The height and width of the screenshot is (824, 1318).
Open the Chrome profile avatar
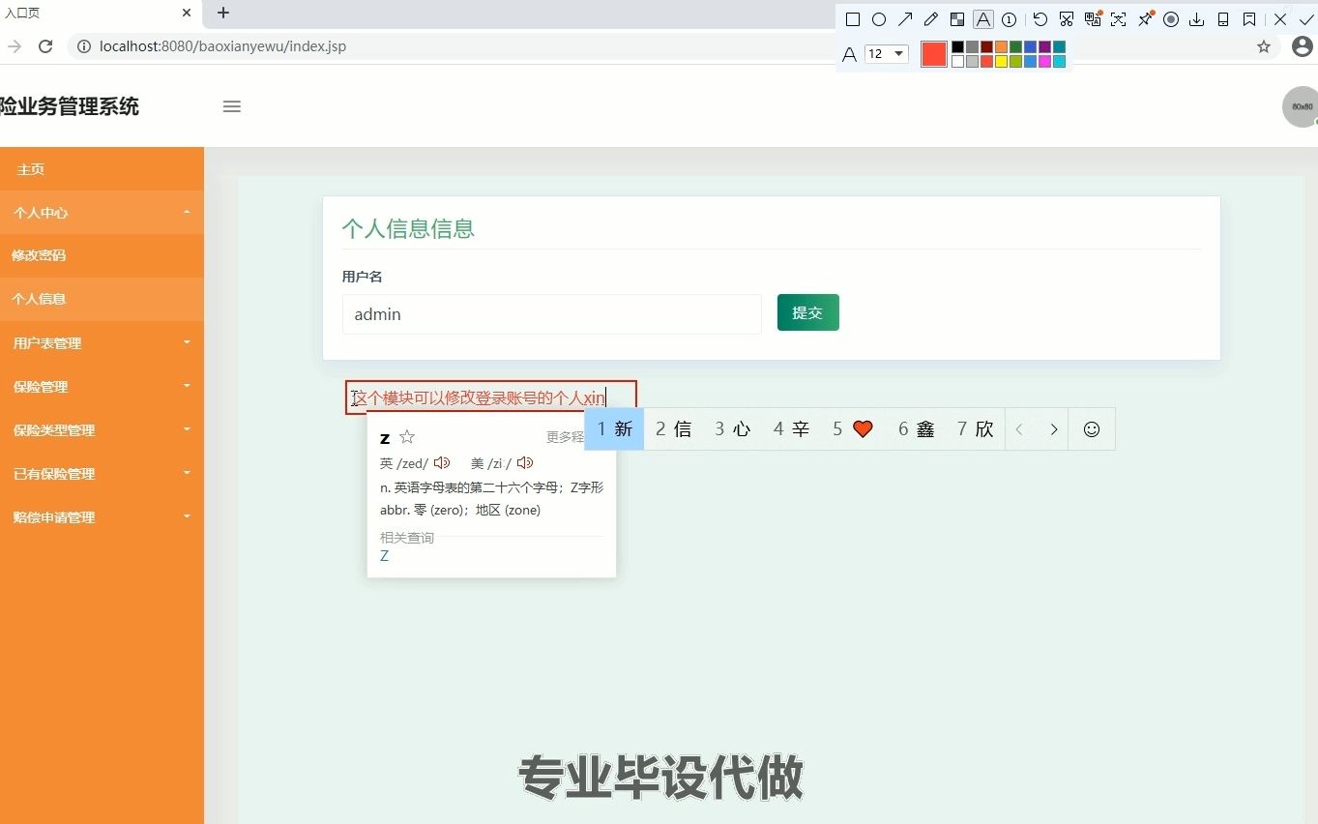coord(1303,46)
